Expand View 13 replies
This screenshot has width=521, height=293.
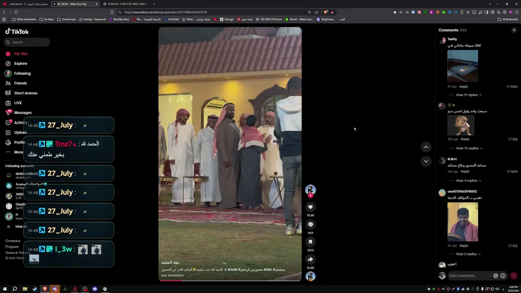click(469, 148)
